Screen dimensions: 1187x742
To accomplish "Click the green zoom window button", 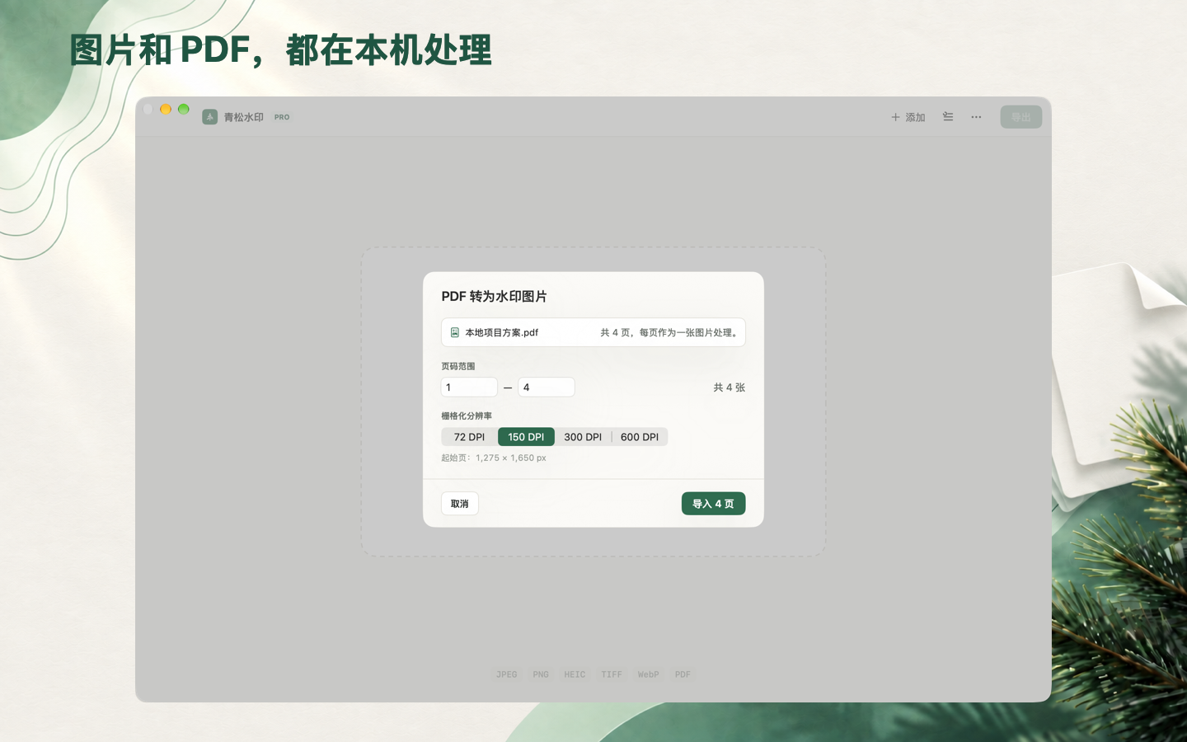I will click(184, 109).
